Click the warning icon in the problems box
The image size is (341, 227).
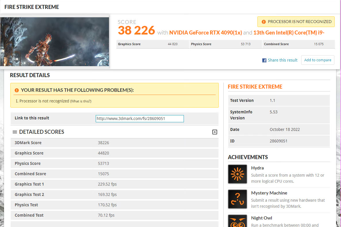[x=16, y=90]
